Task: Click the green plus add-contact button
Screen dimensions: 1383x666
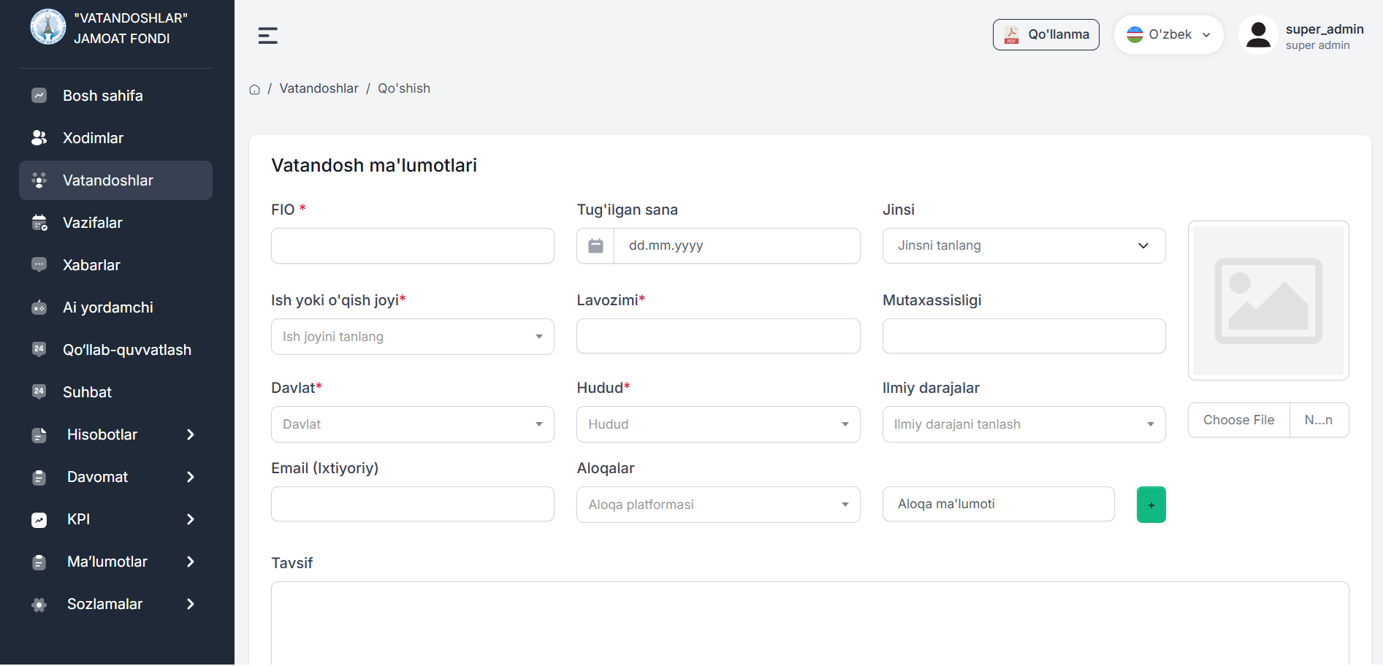Action: 1151,505
